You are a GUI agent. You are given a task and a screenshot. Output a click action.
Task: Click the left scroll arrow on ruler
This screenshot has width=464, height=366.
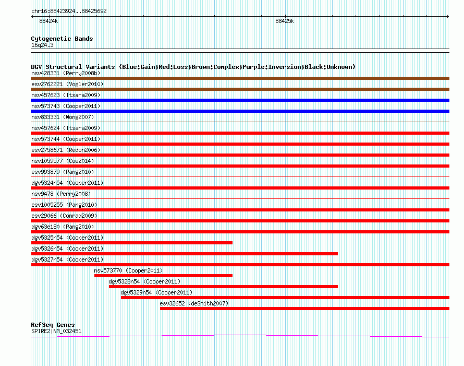point(32,17)
